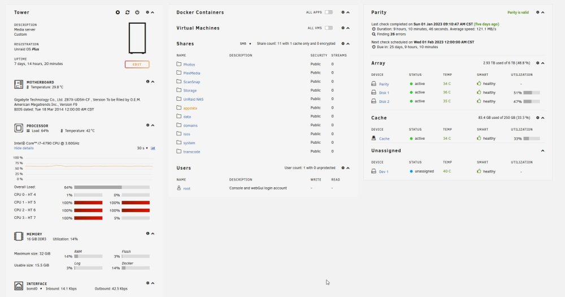This screenshot has height=297, width=565.
Task: Open Users settings gear icon
Action: coord(343,168)
